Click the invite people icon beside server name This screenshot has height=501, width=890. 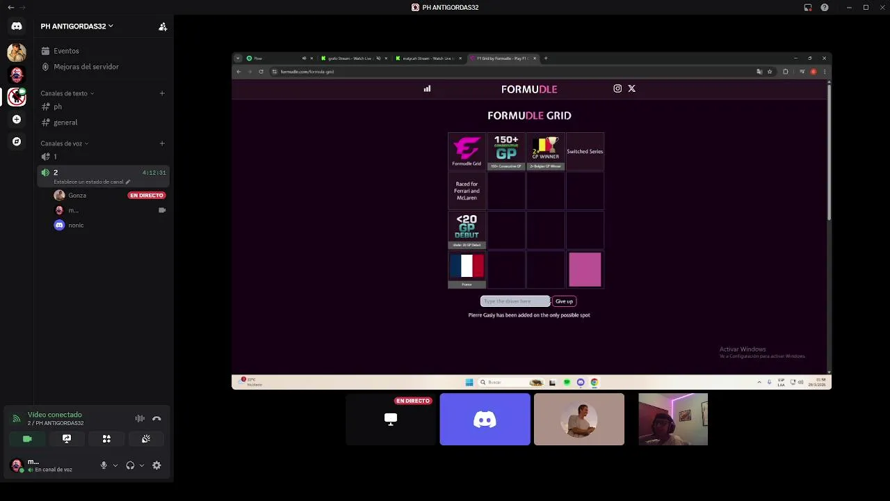(x=163, y=26)
